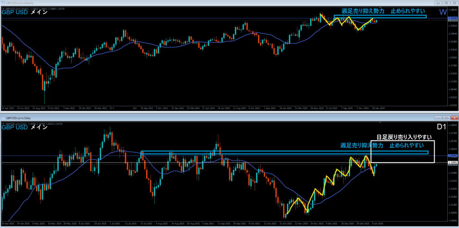
Task: Expand one-click trading arrow in Daily chart
Action: point(3,124)
